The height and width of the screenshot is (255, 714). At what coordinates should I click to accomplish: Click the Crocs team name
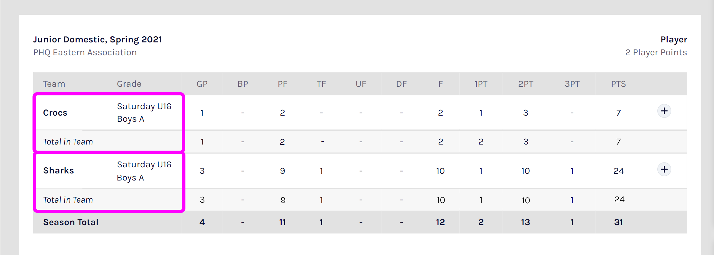[x=55, y=113]
